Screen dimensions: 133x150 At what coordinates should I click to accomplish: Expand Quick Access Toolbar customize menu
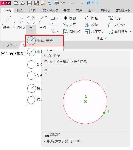point(82,3)
